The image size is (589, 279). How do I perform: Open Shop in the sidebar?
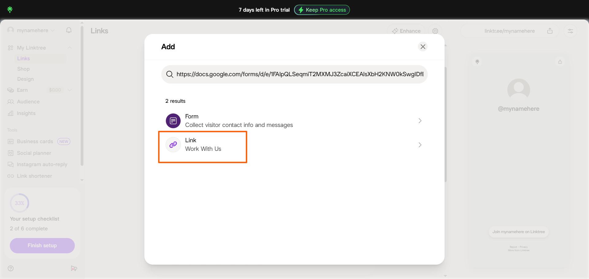24,69
